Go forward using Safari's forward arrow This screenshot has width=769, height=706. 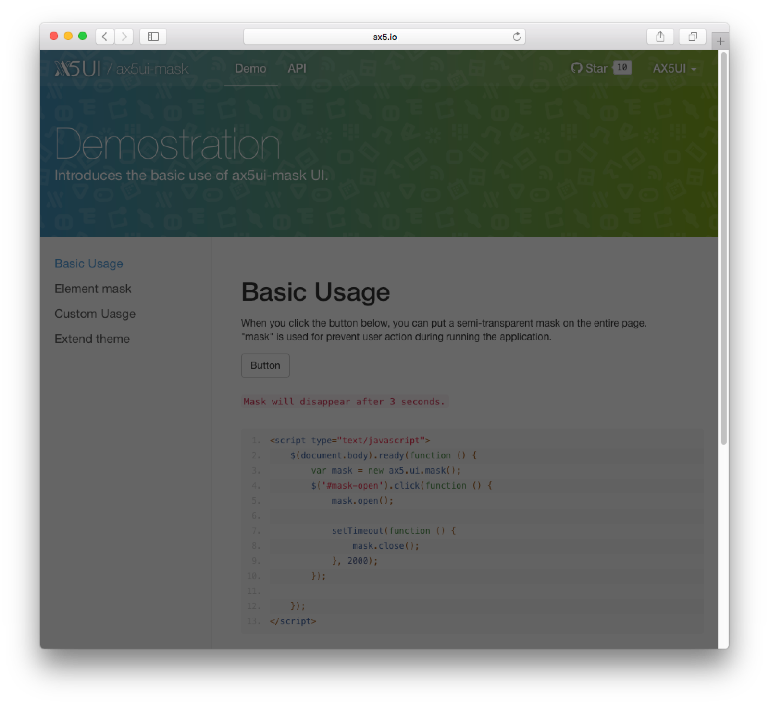pos(124,37)
